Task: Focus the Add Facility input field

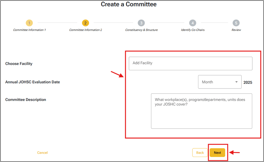Action: (190, 64)
